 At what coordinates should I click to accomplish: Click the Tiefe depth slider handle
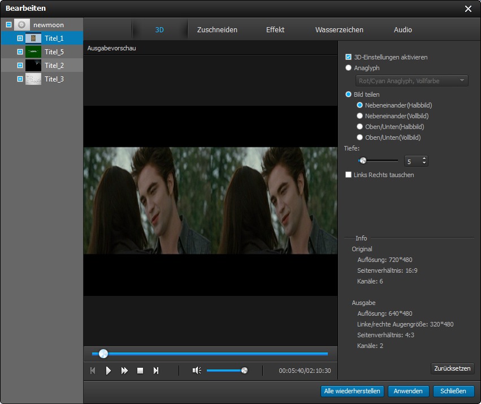[363, 160]
